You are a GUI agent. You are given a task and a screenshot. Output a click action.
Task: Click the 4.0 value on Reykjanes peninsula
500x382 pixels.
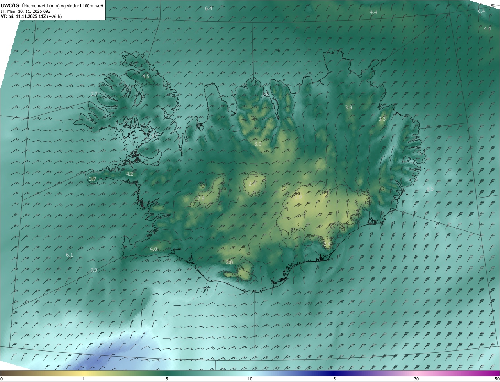[x=154, y=249]
